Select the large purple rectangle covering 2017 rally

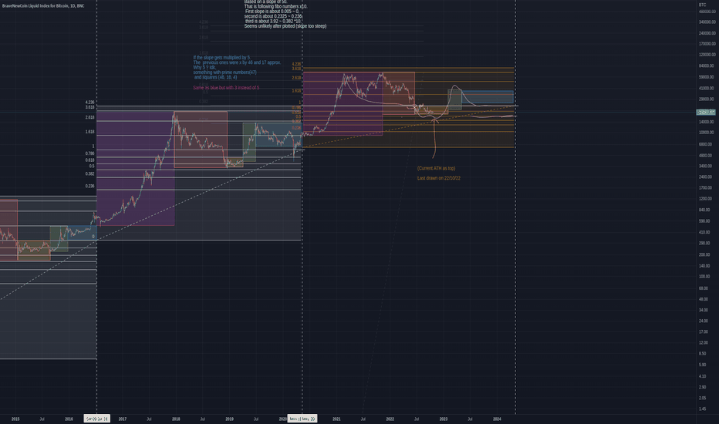135,168
